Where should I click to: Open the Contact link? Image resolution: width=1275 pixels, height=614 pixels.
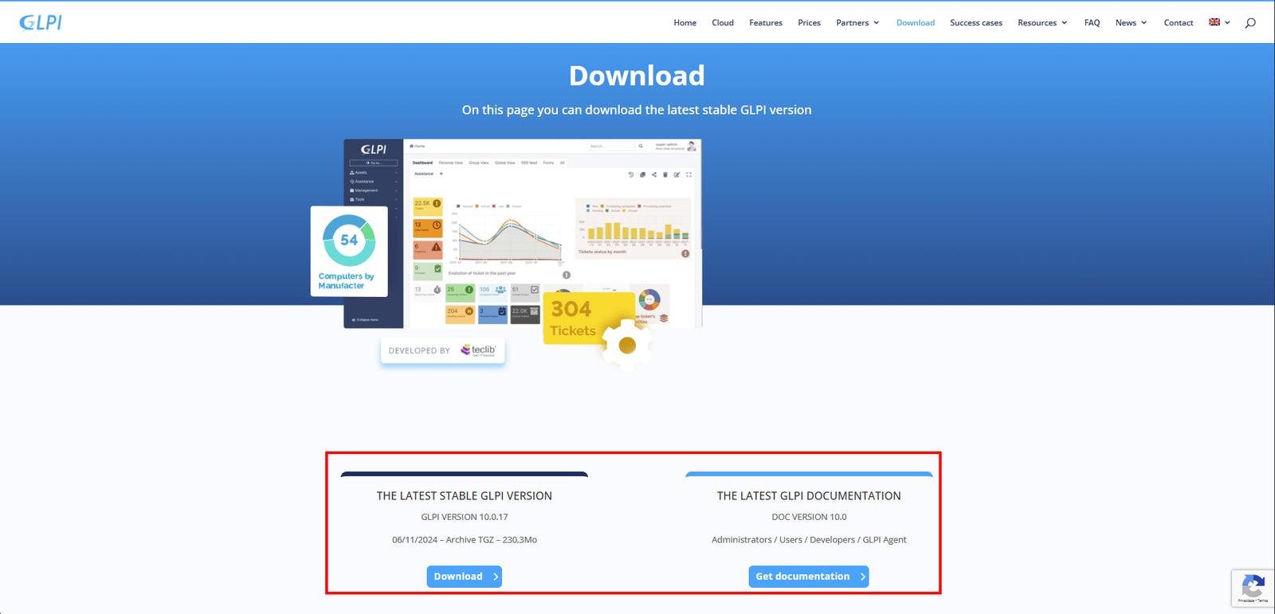(1178, 22)
